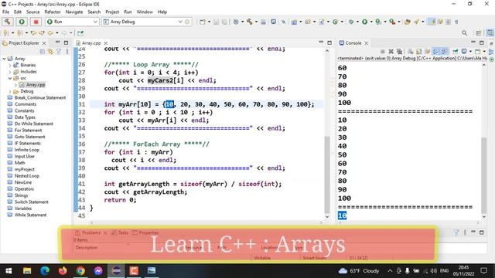The width and height of the screenshot is (495, 278).
Task: Click the Build hammer button in launch bar
Action: click(x=7, y=22)
